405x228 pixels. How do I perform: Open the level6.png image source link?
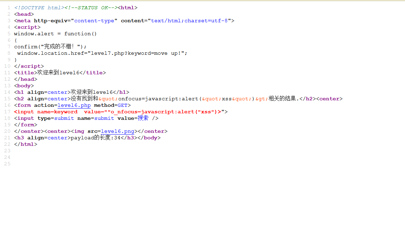118,131
